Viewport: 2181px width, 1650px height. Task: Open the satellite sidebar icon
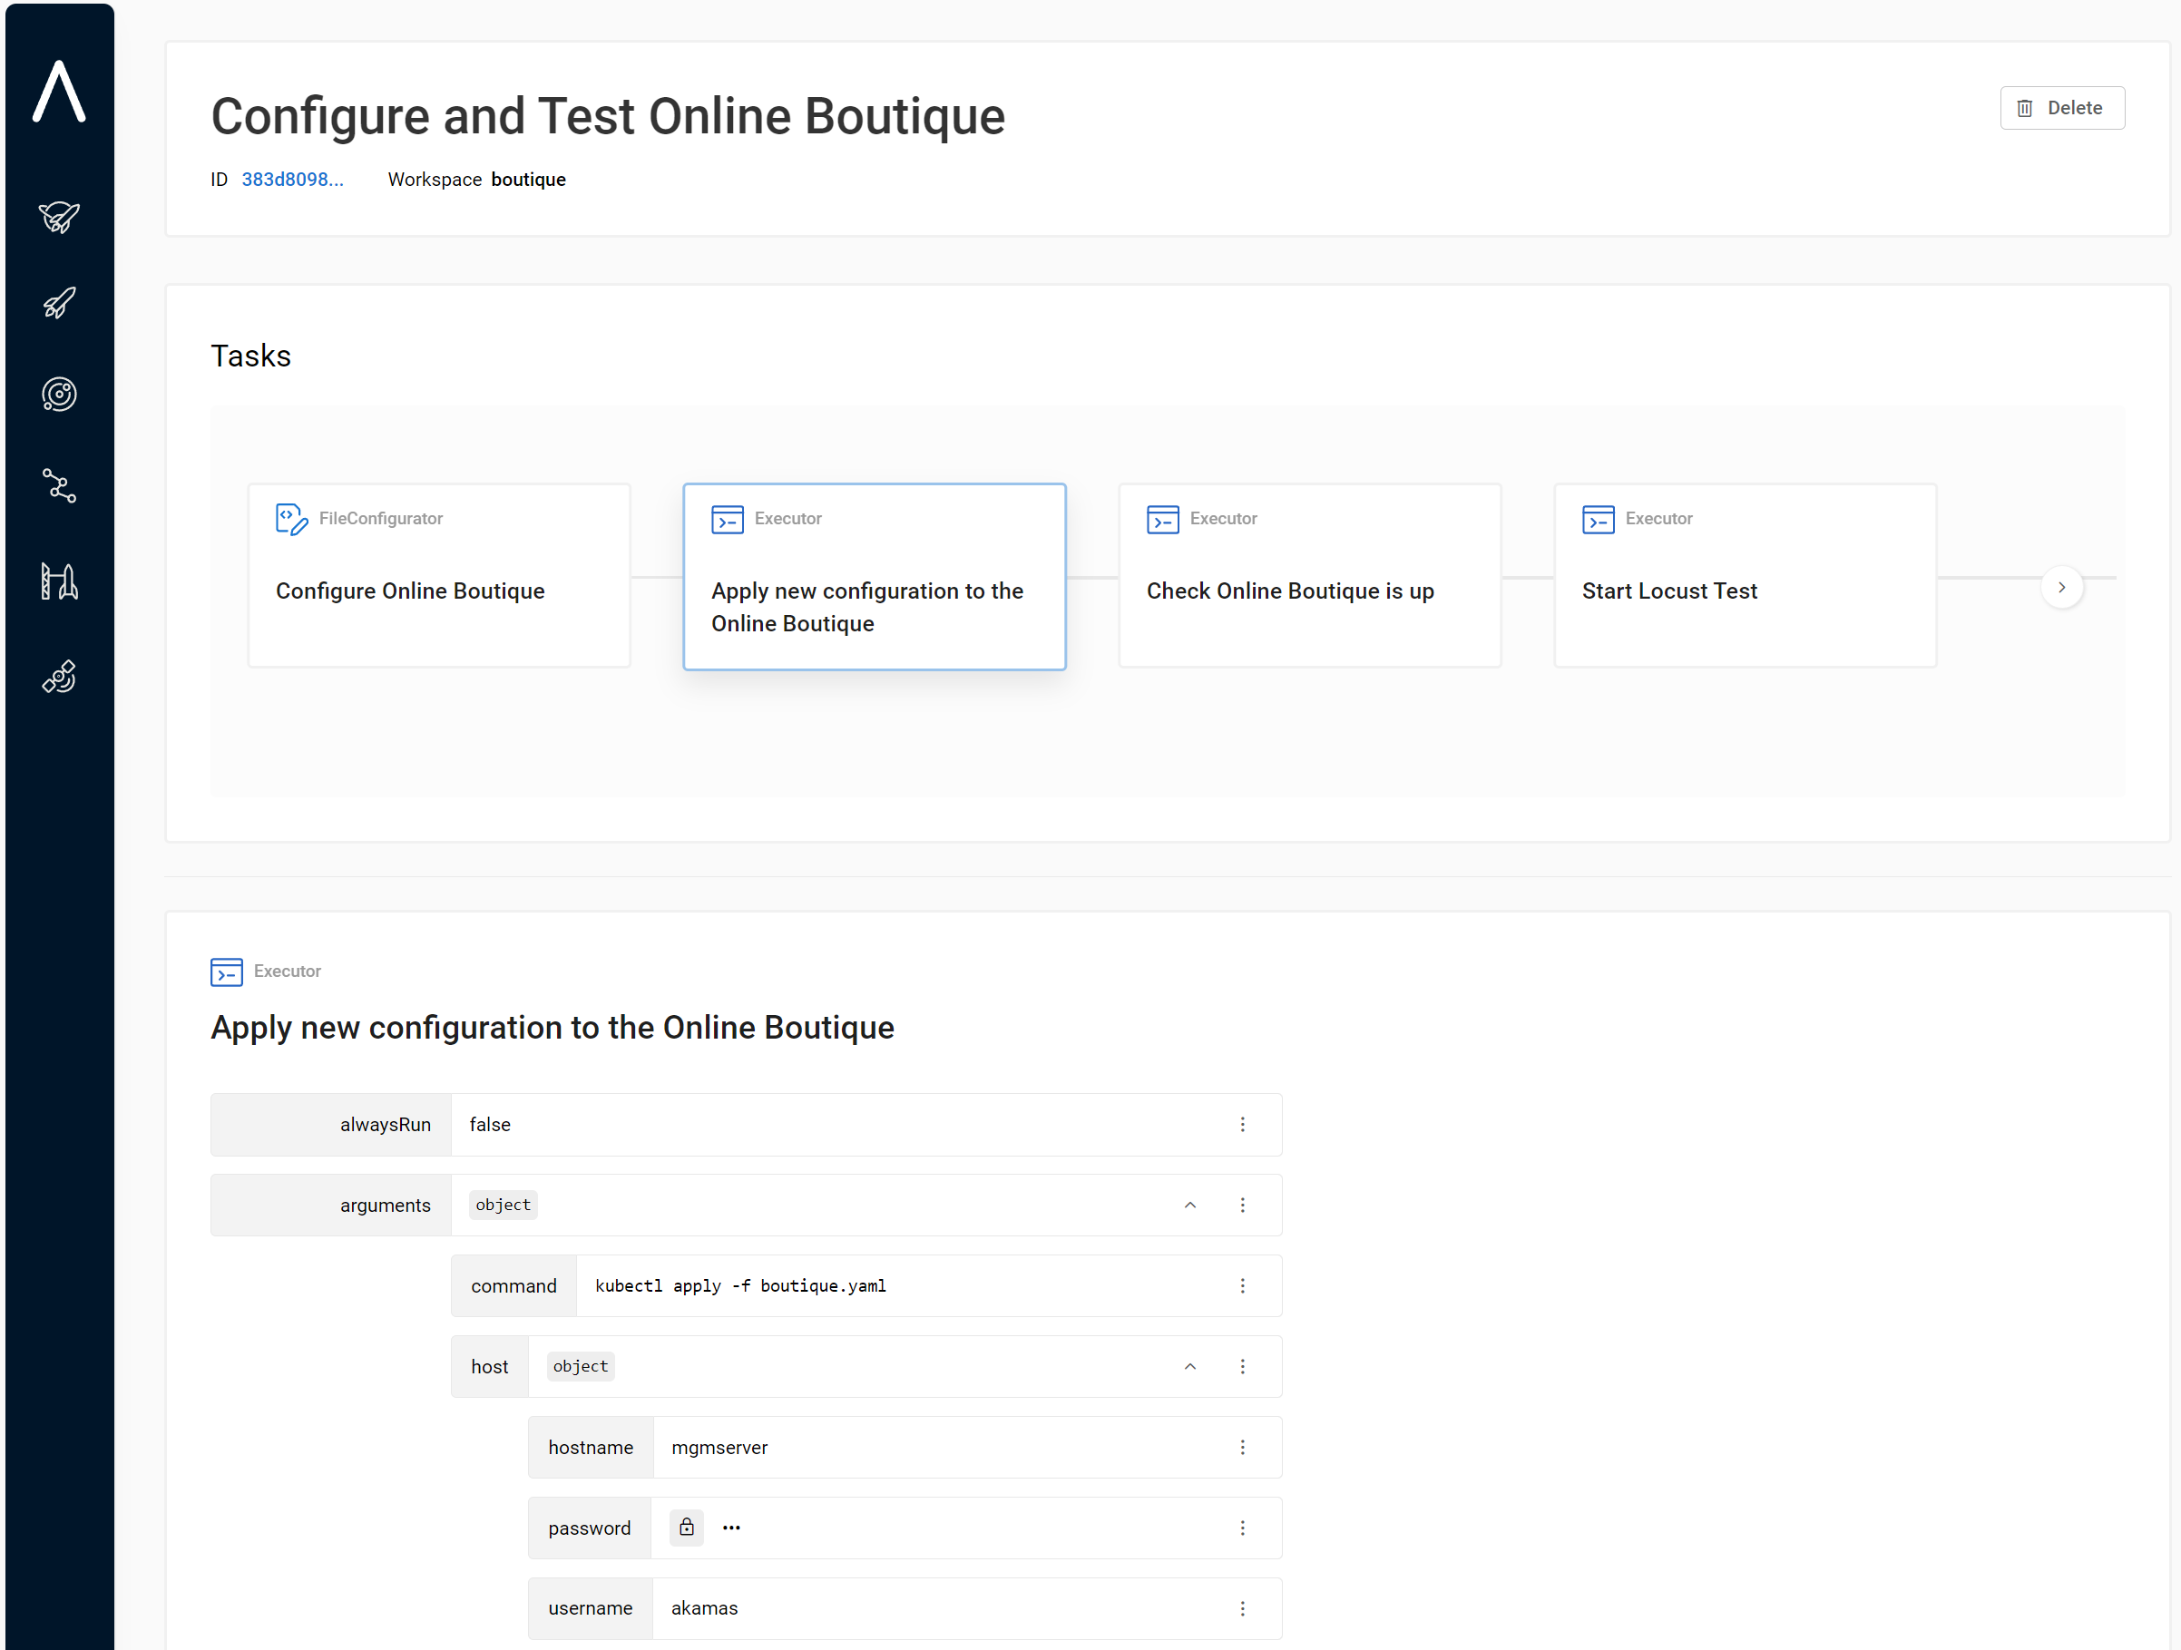click(59, 678)
